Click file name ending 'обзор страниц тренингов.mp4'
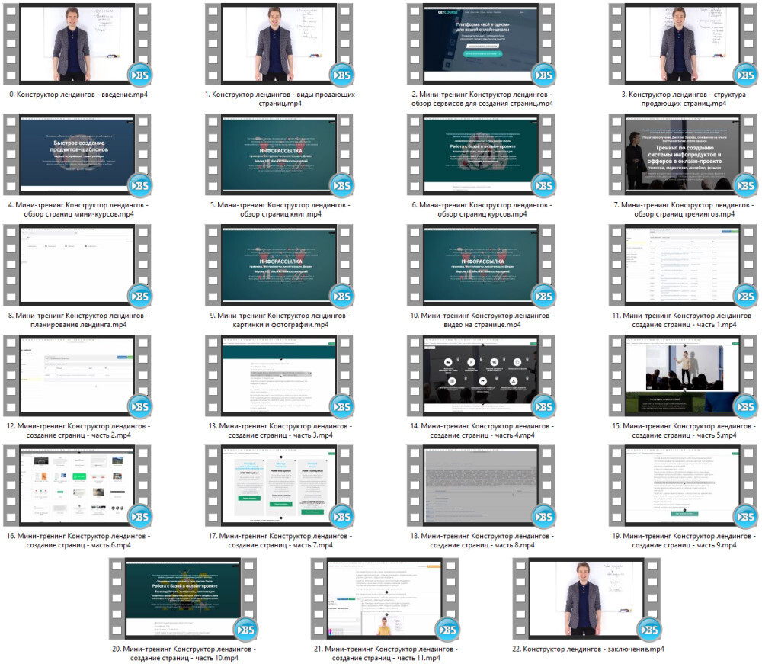This screenshot has width=762, height=664. 684,210
